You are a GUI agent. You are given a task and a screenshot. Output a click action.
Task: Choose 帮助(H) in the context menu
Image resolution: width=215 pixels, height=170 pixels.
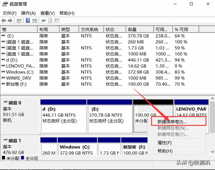165,151
